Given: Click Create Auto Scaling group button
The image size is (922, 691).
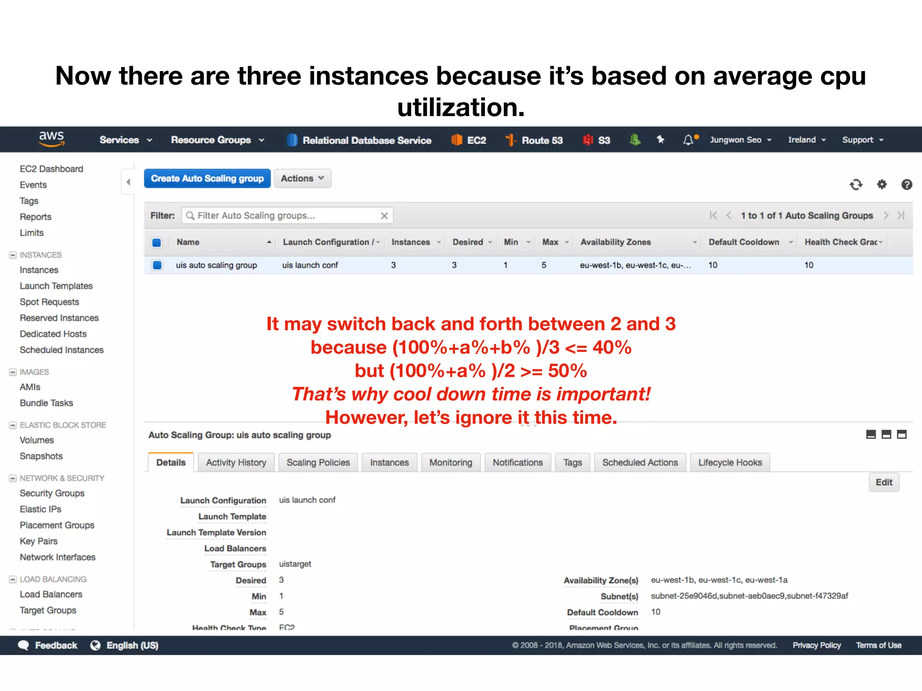Looking at the screenshot, I should click(x=207, y=179).
